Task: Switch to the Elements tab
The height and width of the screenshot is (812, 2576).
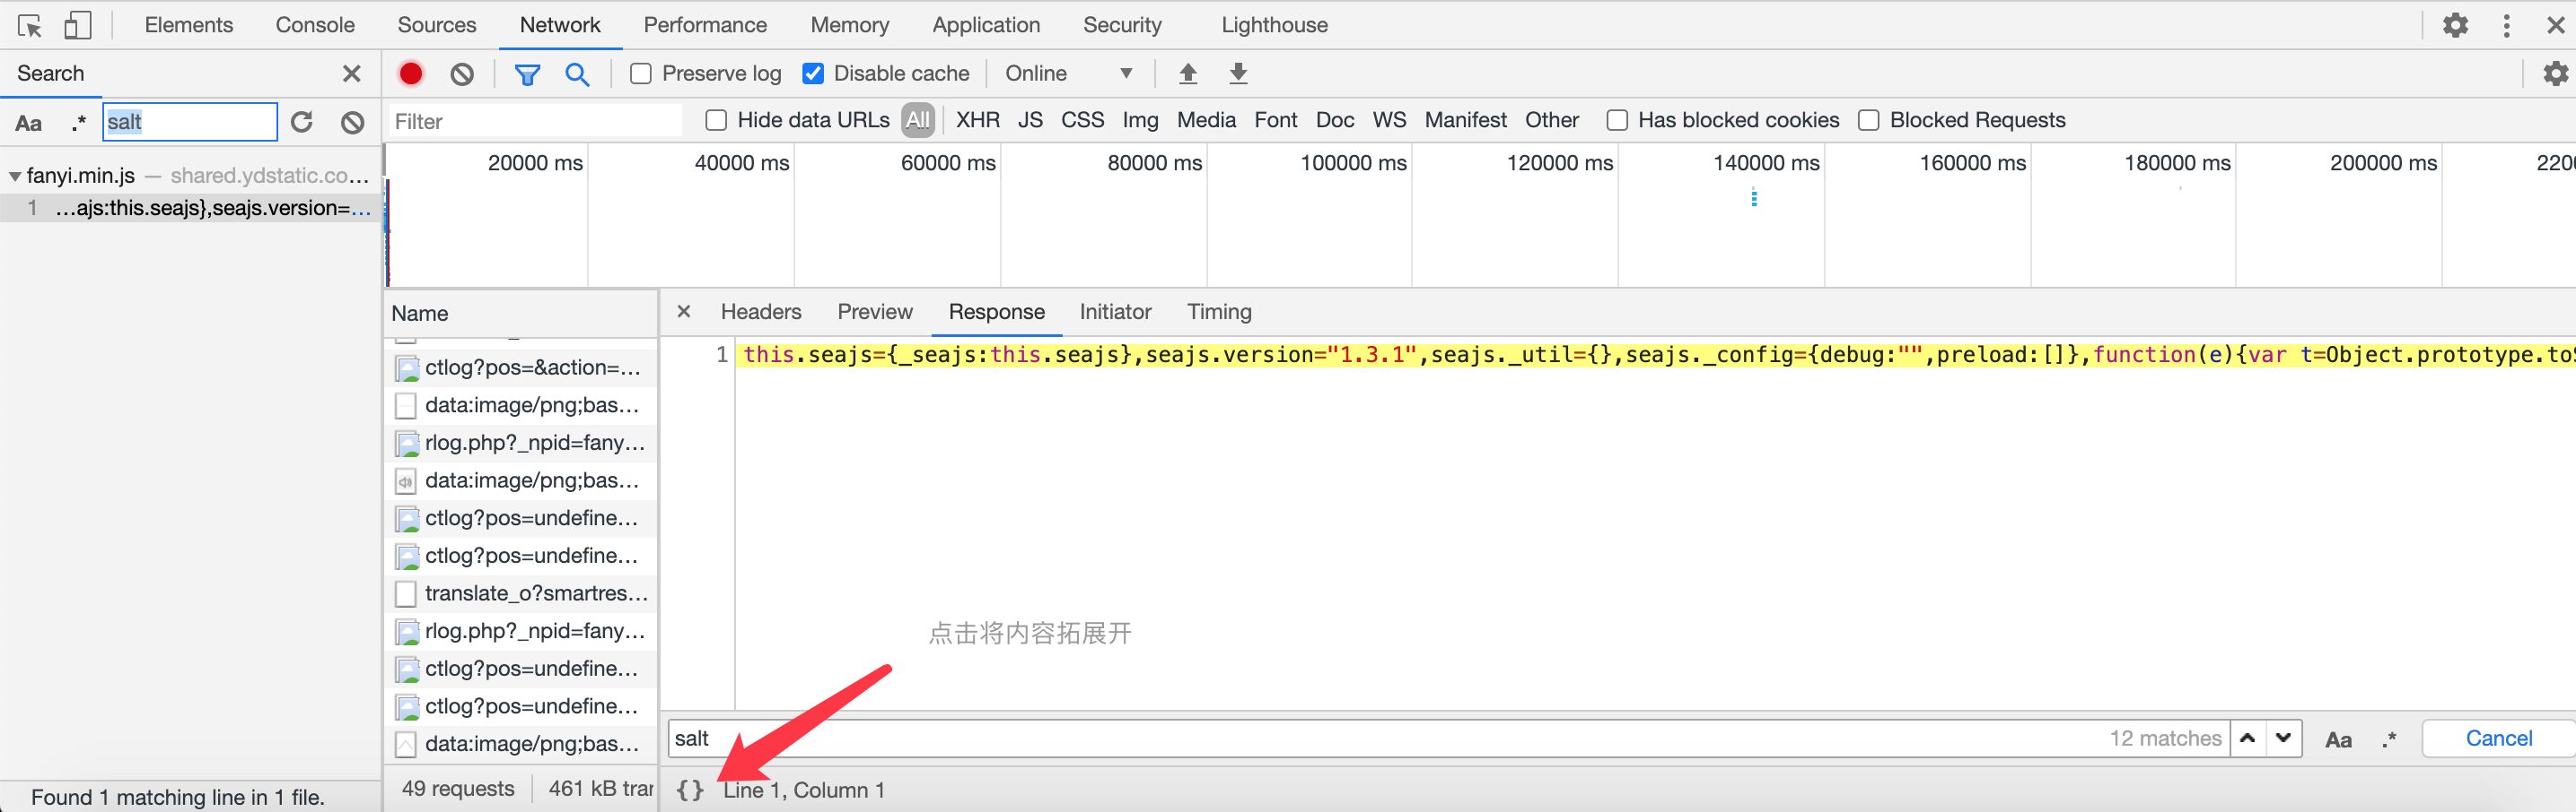Action: click(188, 25)
